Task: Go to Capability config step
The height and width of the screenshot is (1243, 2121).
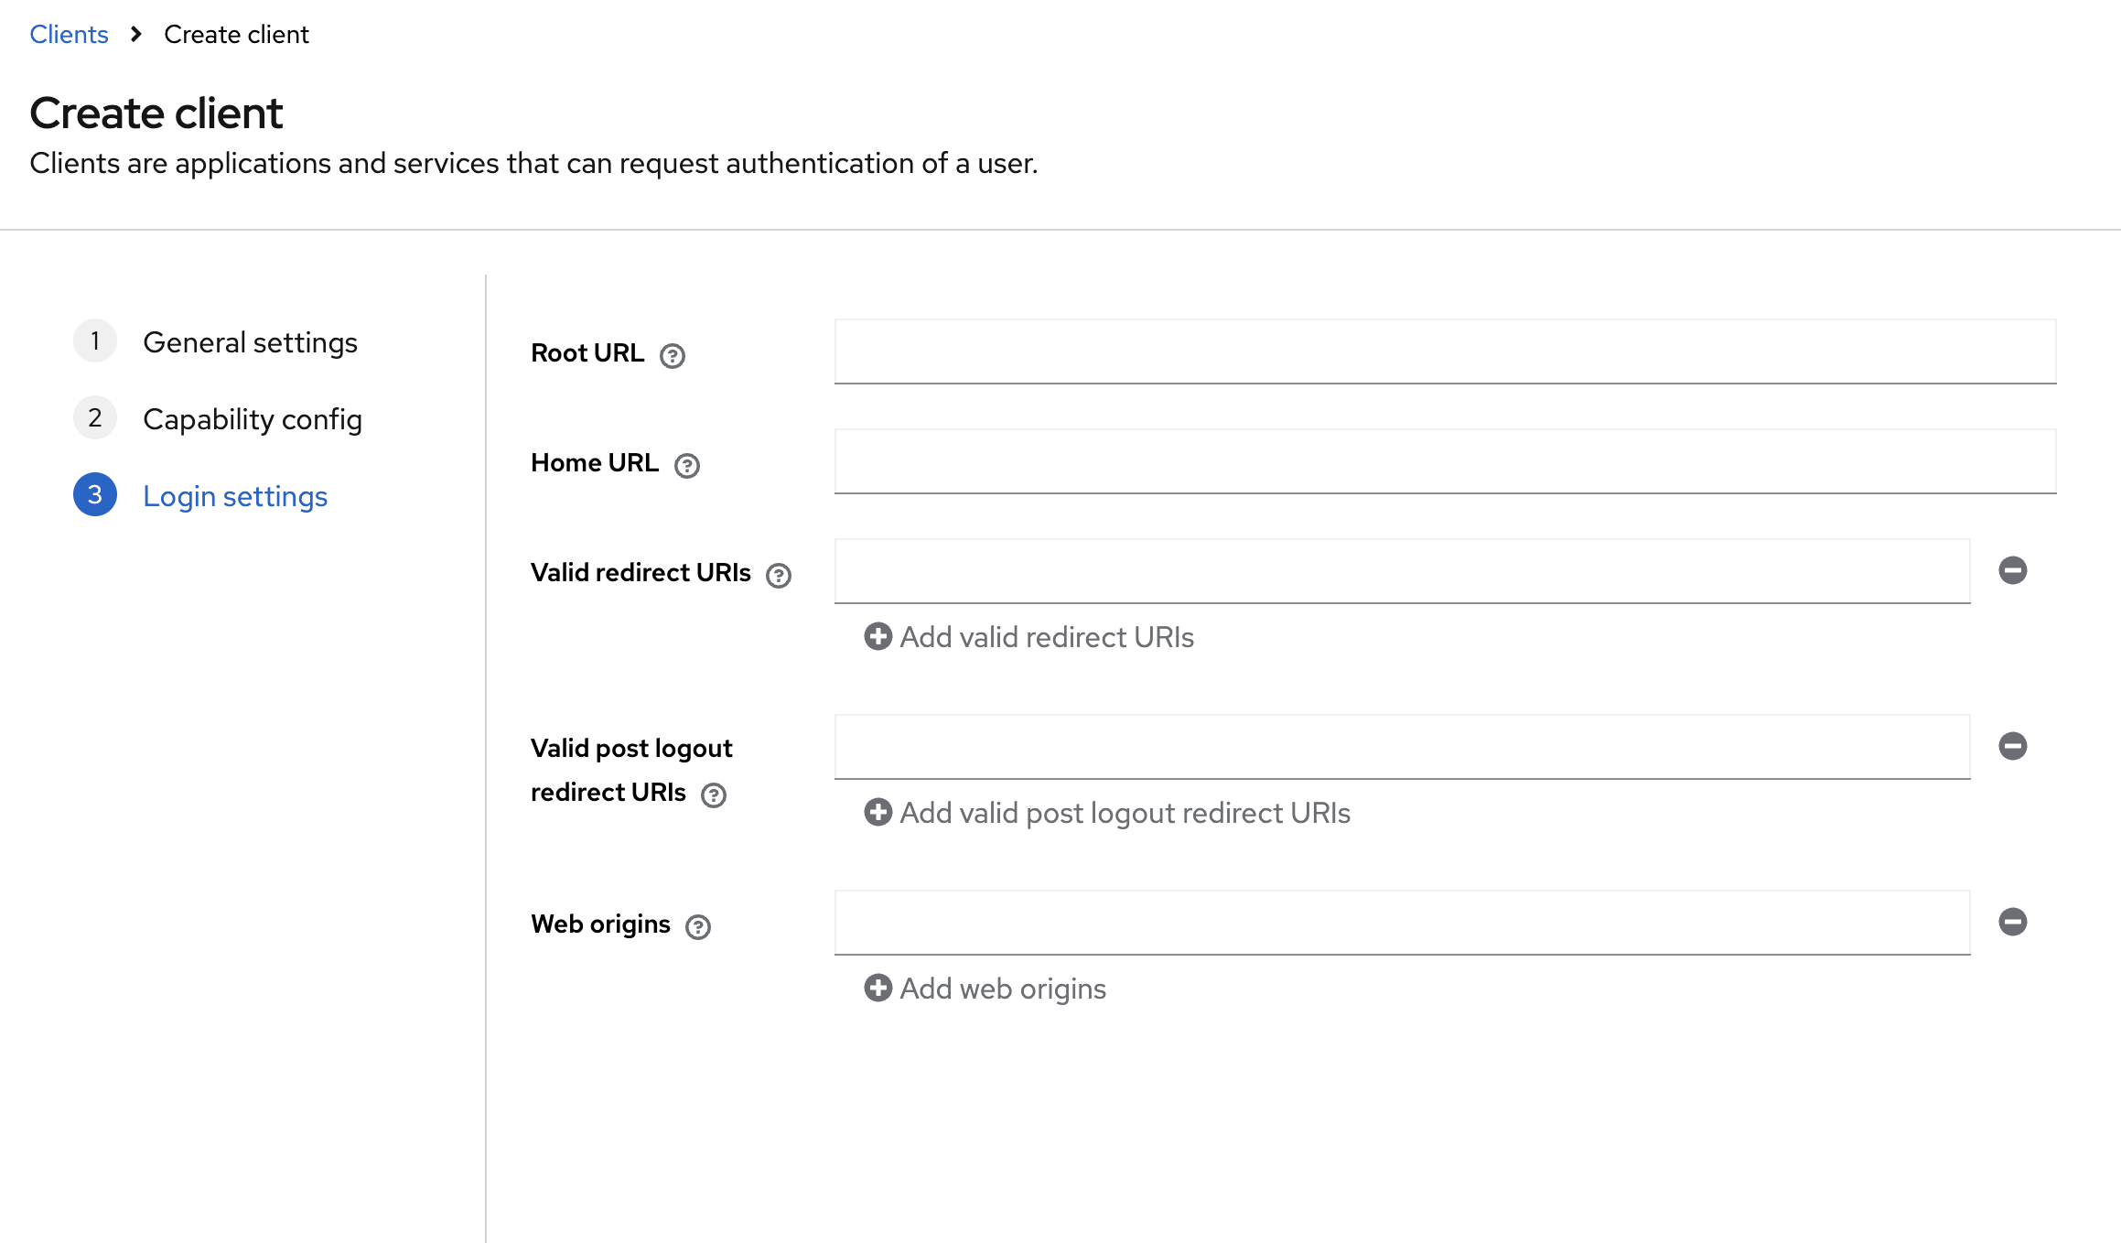Action: click(x=253, y=419)
